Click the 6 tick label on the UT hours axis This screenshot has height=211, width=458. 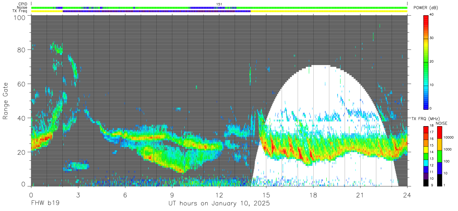[125, 195]
